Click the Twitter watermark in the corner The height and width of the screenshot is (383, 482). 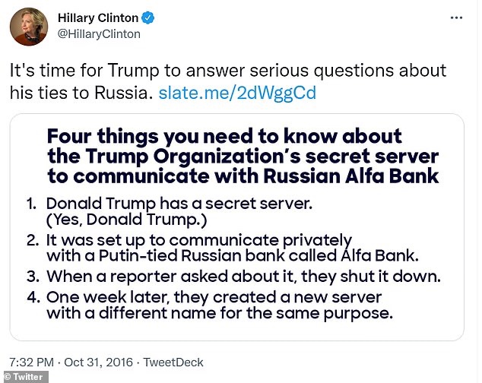coord(26,377)
